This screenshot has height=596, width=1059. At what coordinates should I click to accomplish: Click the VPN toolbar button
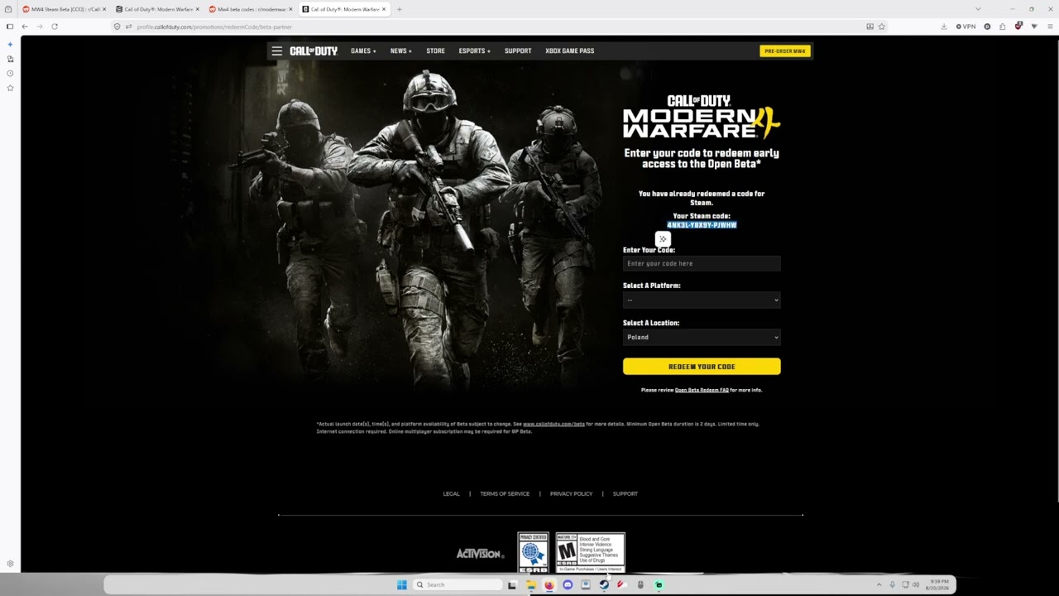[966, 26]
